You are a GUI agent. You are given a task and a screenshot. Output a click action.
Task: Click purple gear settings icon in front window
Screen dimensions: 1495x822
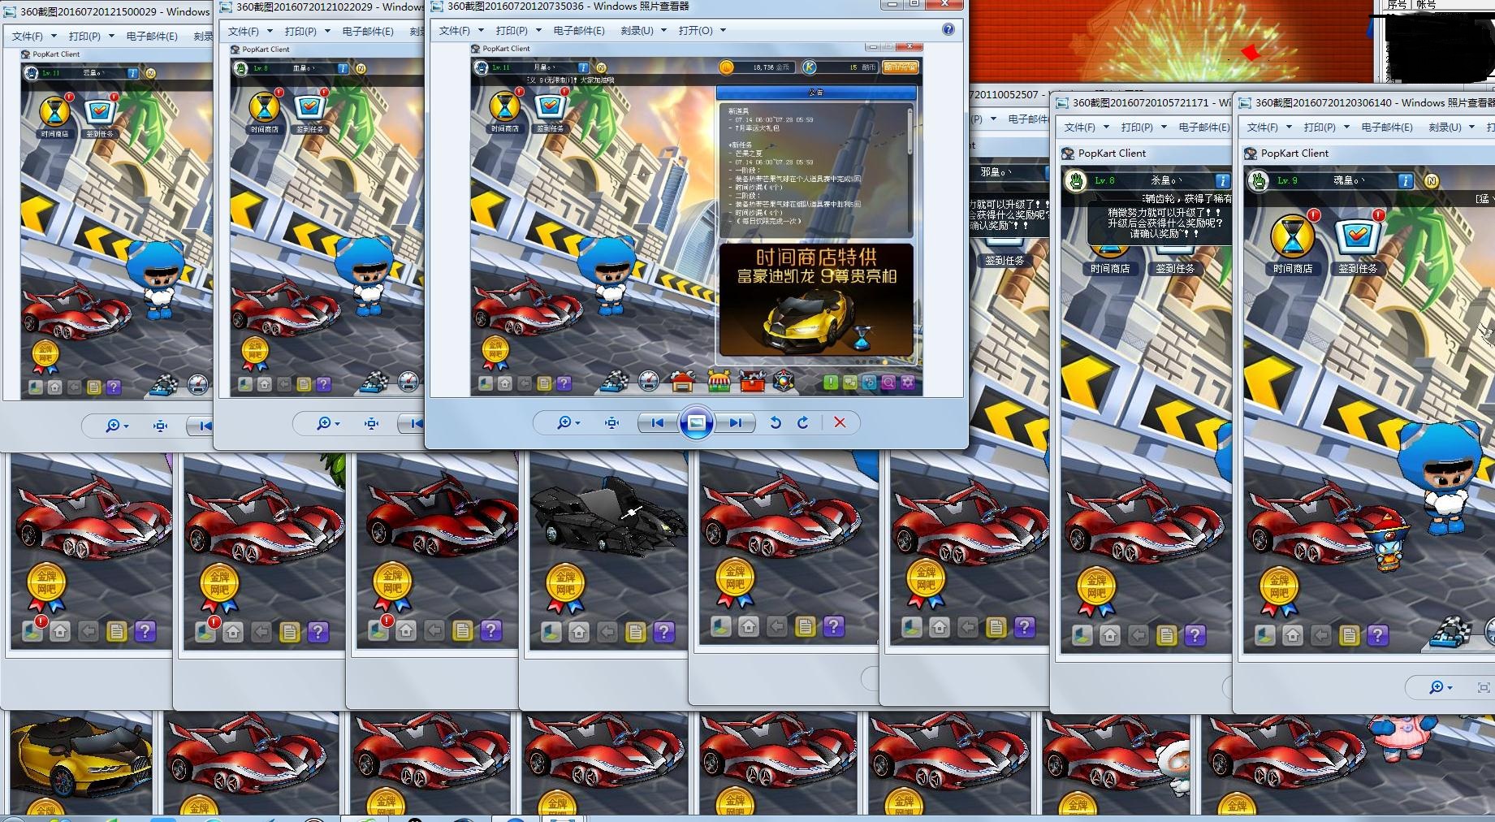point(908,382)
